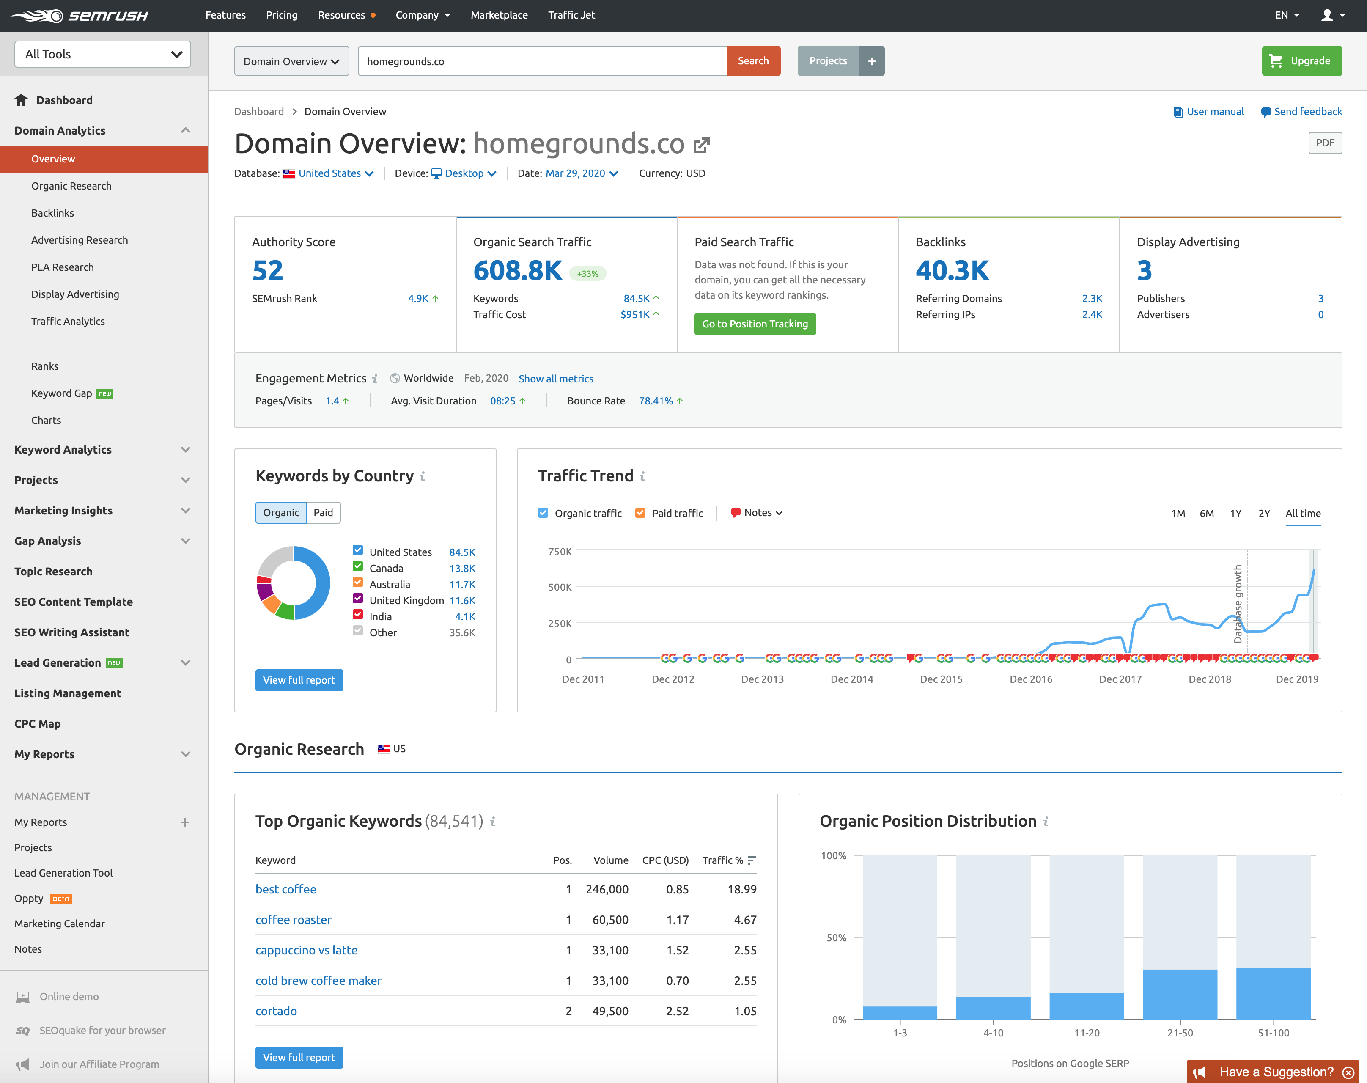Click the Traffic % sort icon
1367x1083 pixels.
(x=751, y=860)
